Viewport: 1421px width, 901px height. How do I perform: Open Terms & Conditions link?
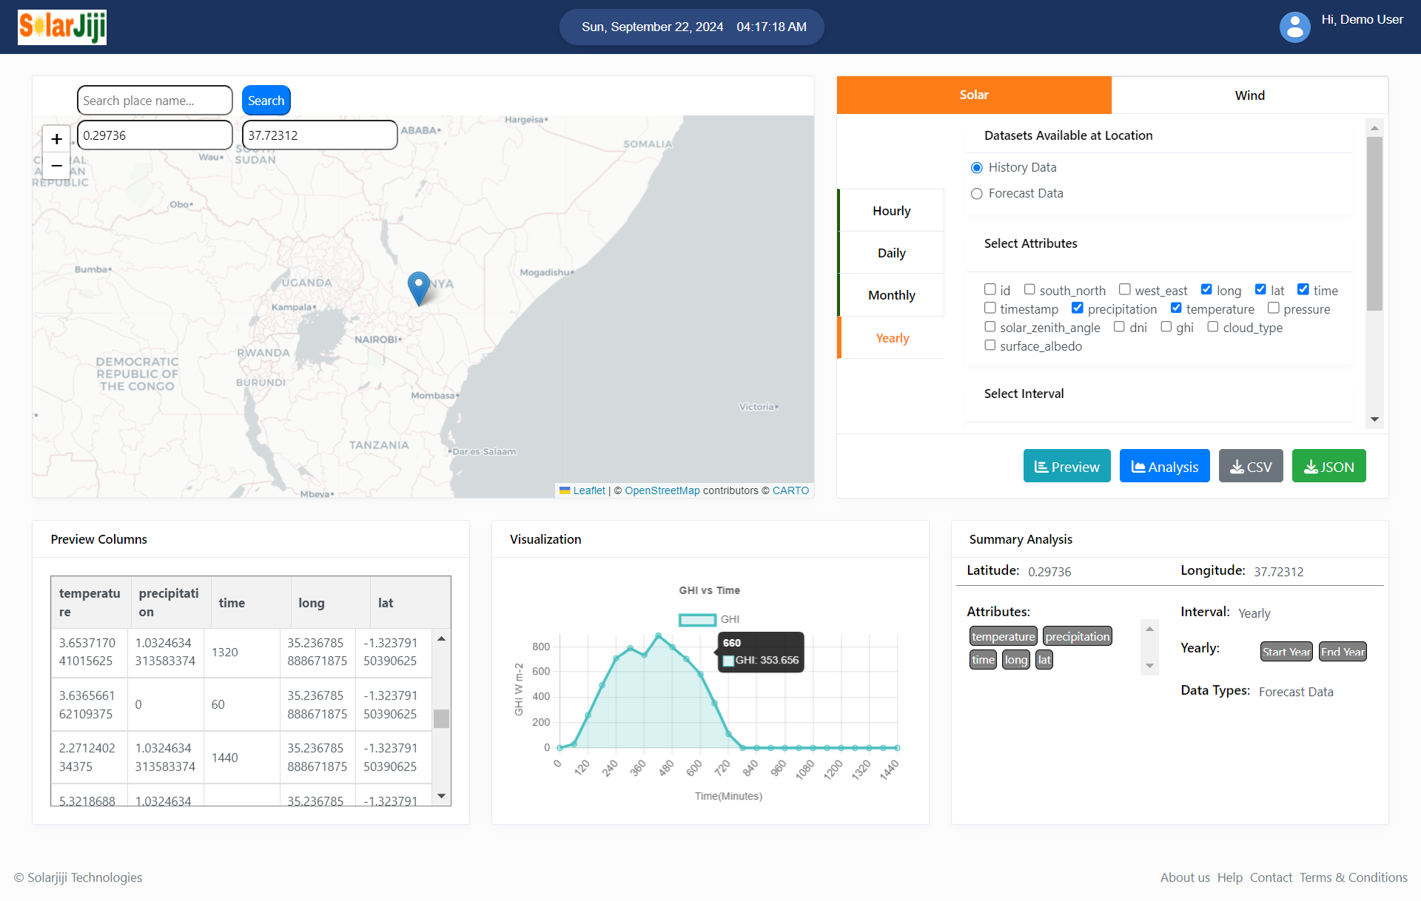(1353, 877)
